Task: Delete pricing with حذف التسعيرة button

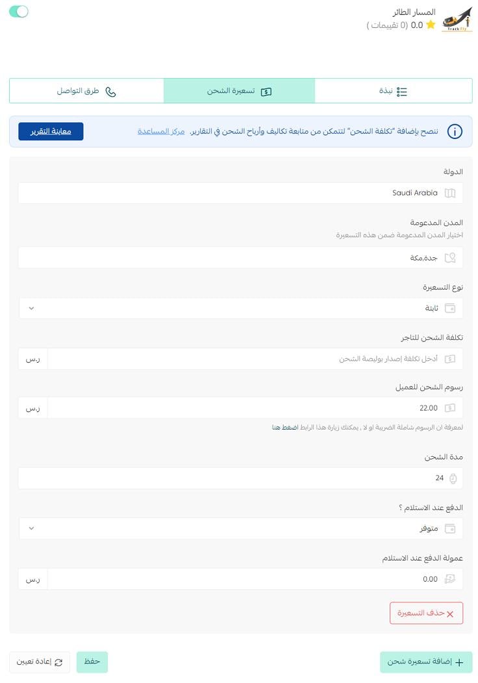Action: (426, 613)
